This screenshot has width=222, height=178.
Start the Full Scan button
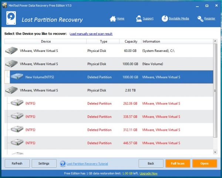pyautogui.click(x=178, y=164)
